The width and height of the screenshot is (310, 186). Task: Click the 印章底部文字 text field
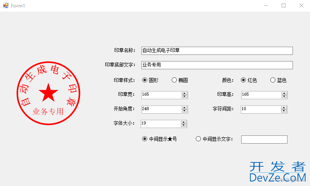click(217, 65)
